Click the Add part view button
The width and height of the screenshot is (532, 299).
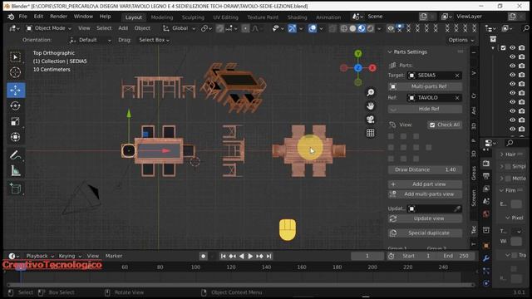pos(425,184)
